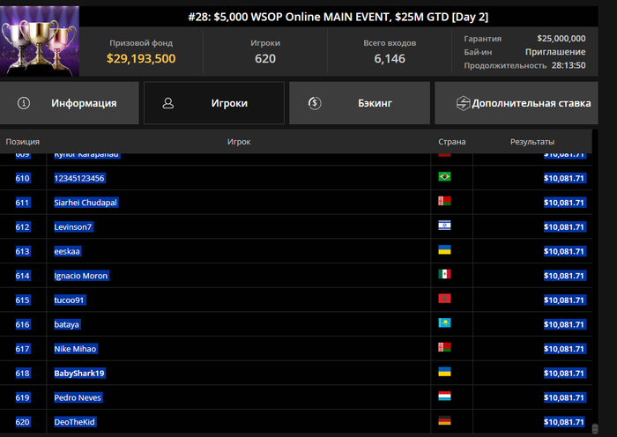Image resolution: width=617 pixels, height=437 pixels.
Task: Open the Бэкинг tab
Action: tap(360, 103)
